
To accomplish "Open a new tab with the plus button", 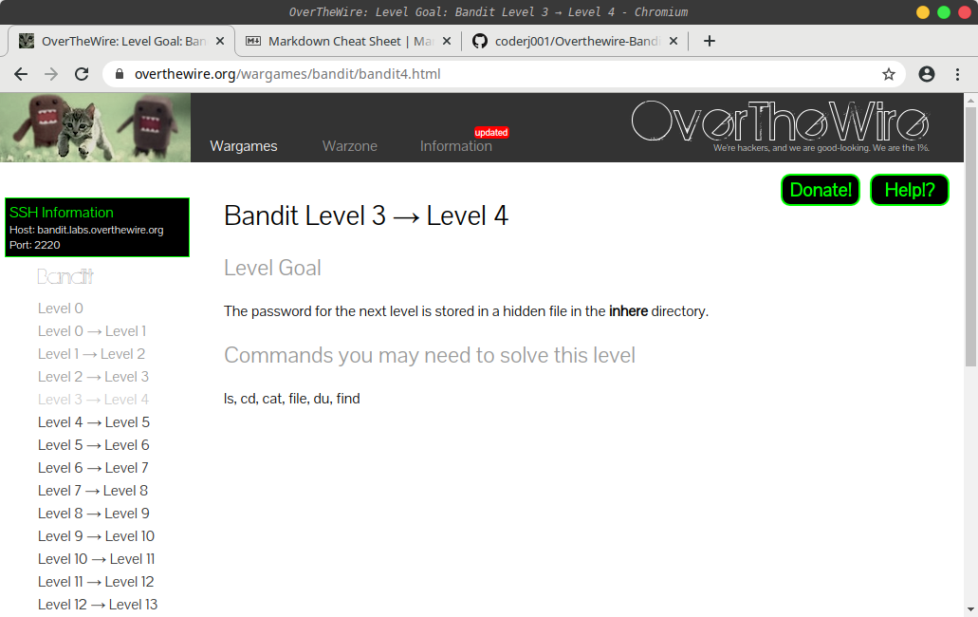I will point(710,41).
